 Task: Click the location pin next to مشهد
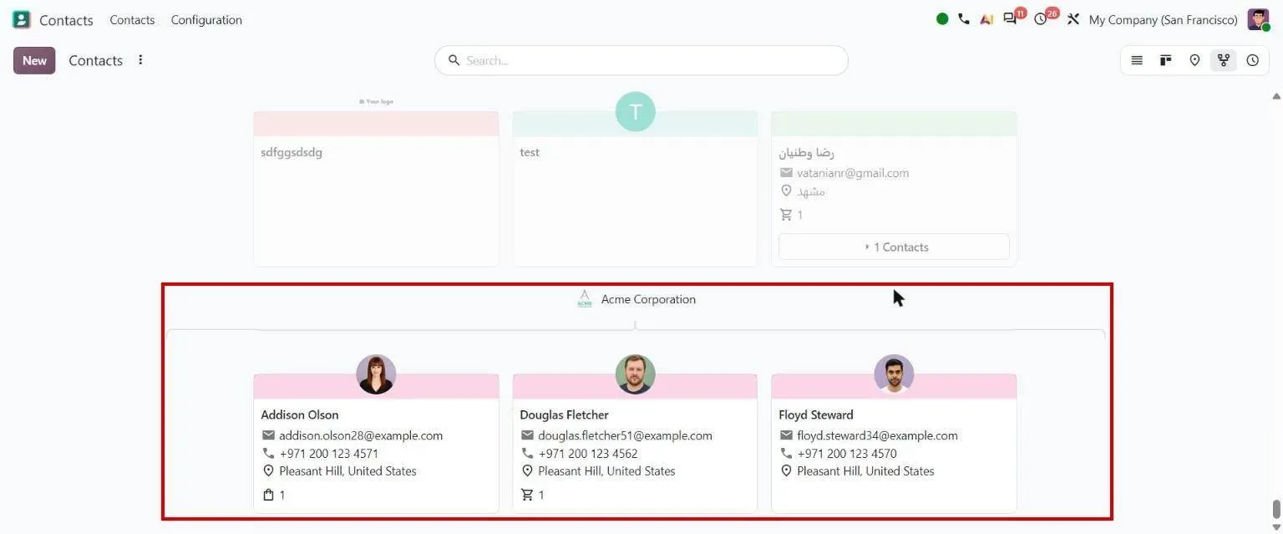pyautogui.click(x=786, y=191)
